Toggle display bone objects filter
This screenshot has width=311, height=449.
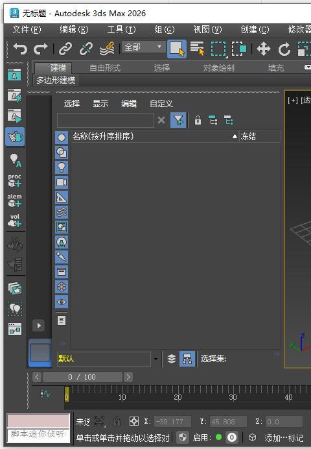62,257
